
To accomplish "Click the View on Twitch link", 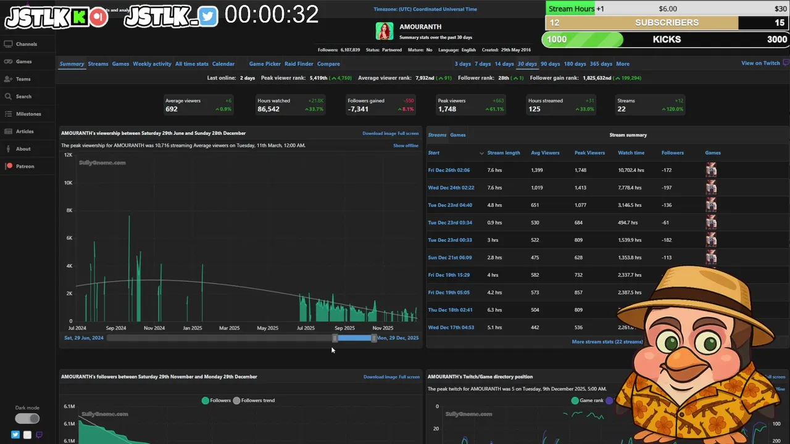I will [760, 63].
